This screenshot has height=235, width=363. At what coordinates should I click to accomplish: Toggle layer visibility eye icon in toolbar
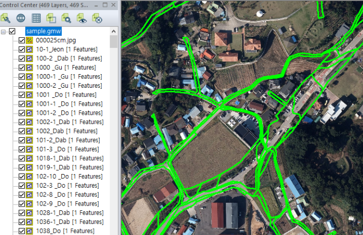tap(82, 18)
